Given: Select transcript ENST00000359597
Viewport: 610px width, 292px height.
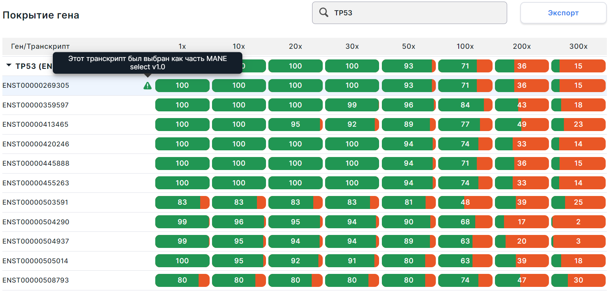Looking at the screenshot, I should 36,105.
